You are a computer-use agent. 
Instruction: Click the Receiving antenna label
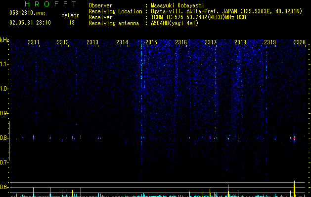click(114, 23)
